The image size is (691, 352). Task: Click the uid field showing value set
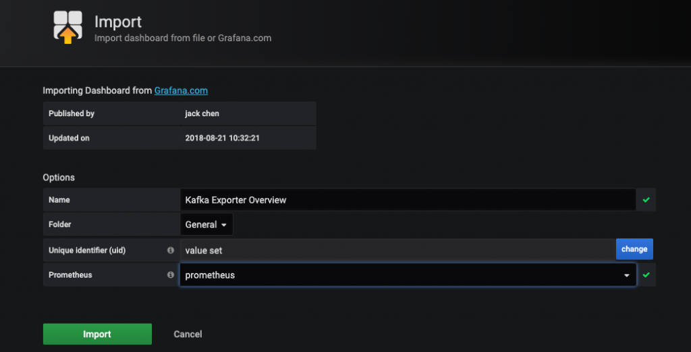point(397,250)
